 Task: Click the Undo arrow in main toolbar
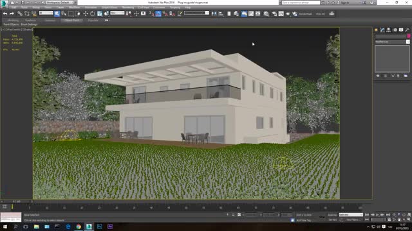pyautogui.click(x=5, y=13)
